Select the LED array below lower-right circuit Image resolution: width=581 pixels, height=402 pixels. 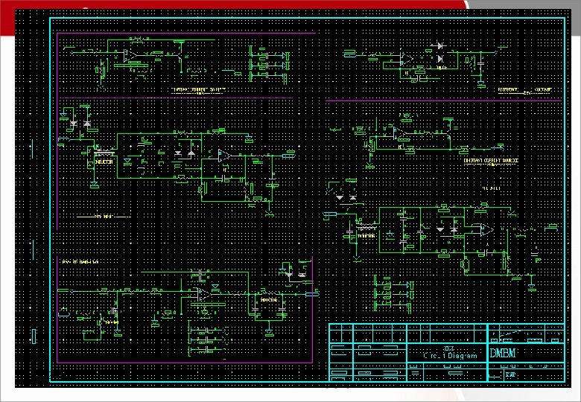394,295
